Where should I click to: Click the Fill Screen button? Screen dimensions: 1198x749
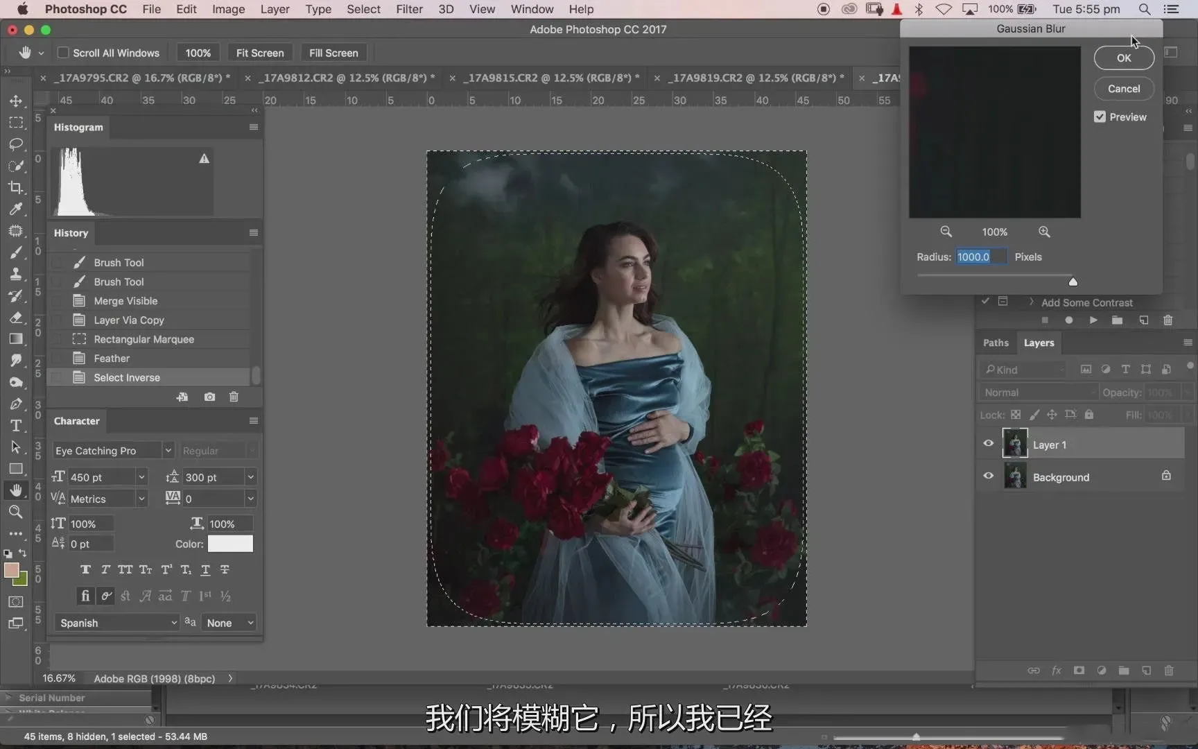333,53
